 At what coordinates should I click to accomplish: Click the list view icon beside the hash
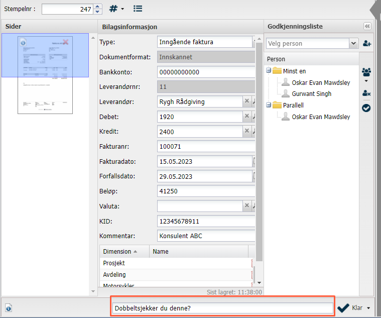click(x=138, y=9)
